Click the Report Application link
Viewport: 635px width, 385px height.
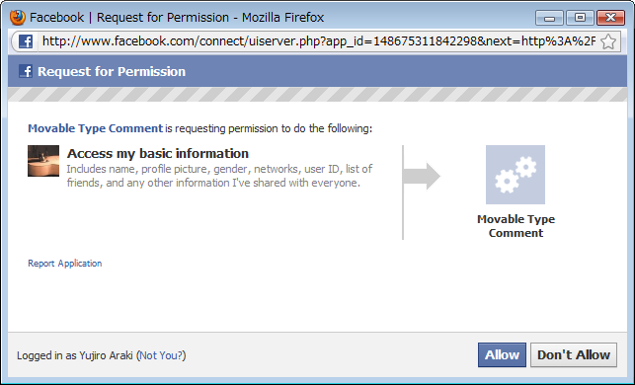click(65, 264)
